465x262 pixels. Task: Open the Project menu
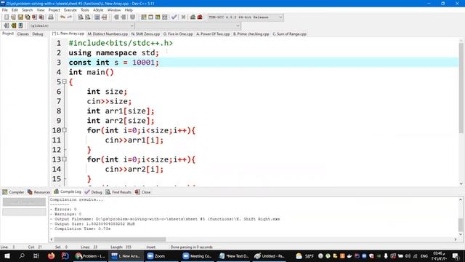(x=54, y=10)
